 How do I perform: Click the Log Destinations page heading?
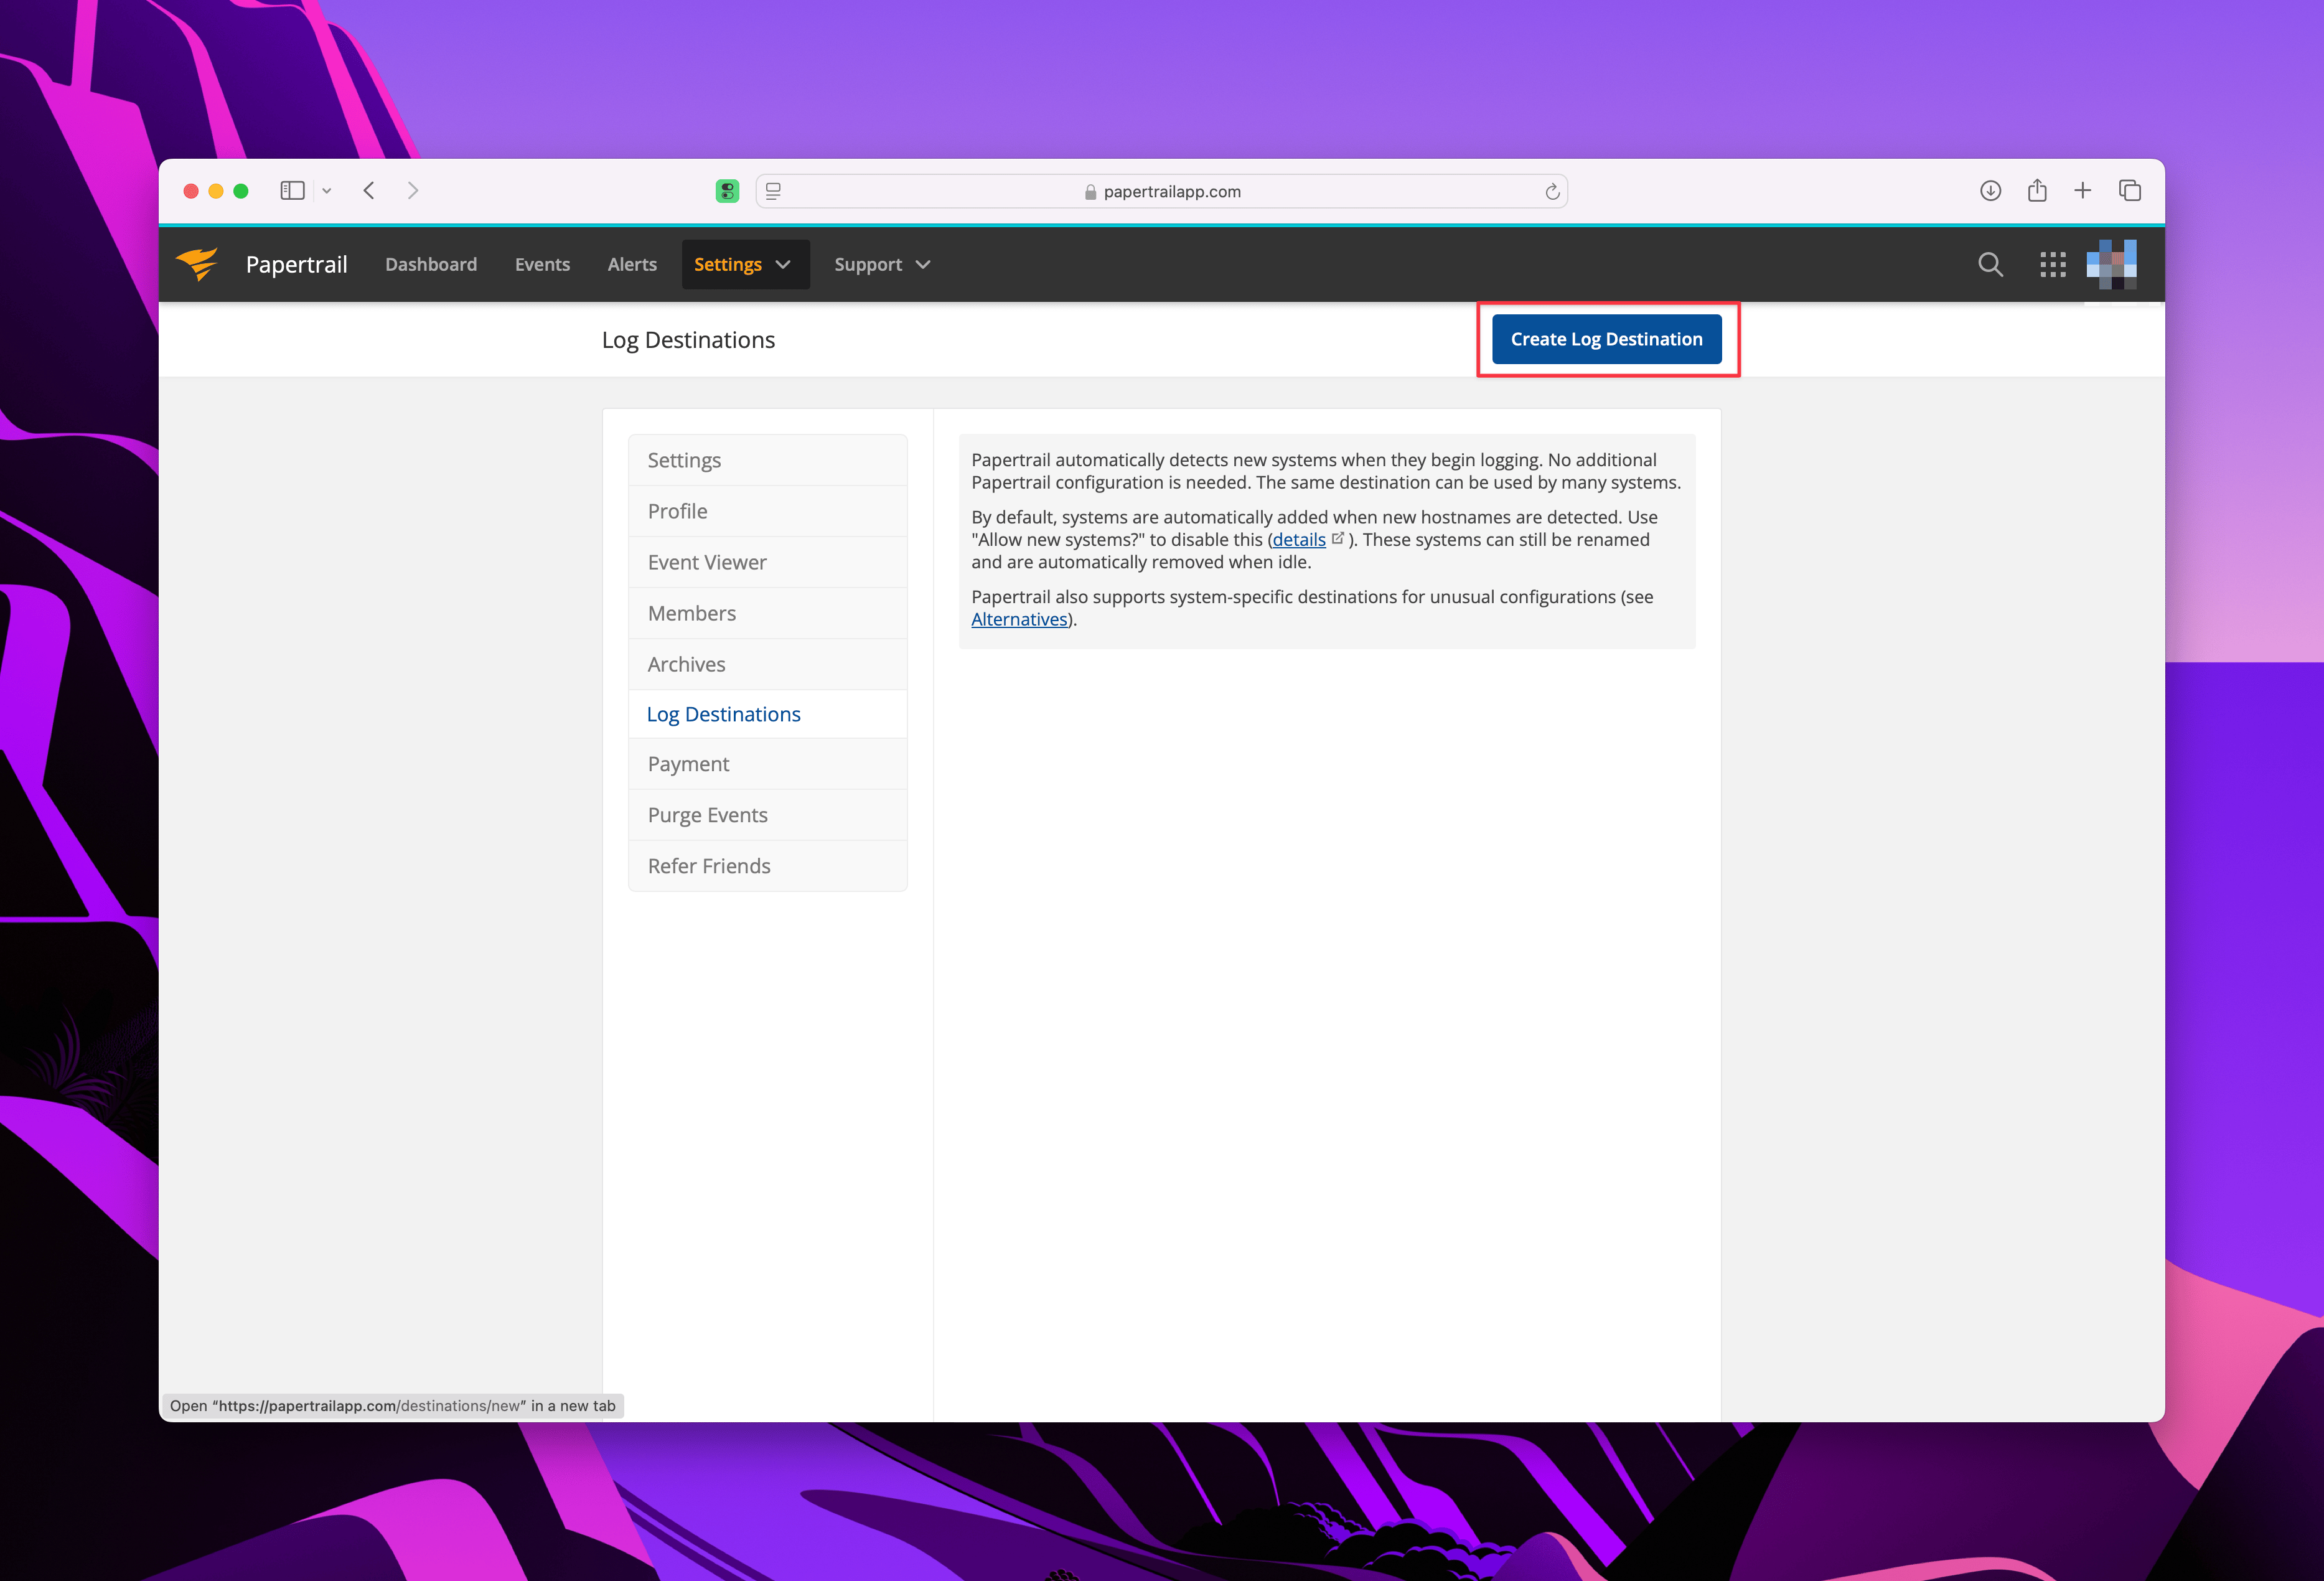pos(688,340)
